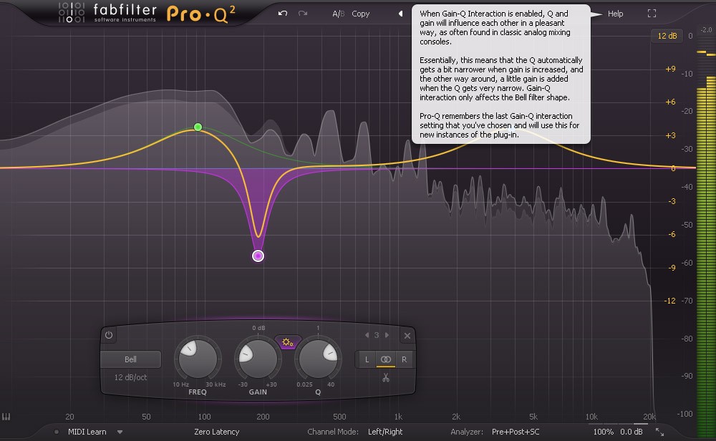Click the Q knob
Screen dimensions: 716x441
[x=319, y=359]
